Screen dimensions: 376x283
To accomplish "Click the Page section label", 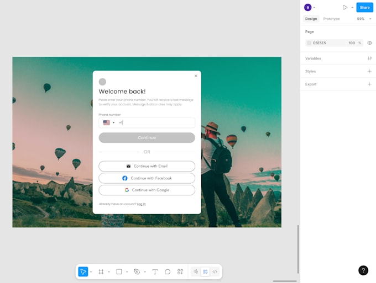I will [309, 31].
